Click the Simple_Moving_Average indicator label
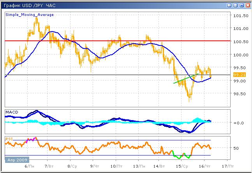 29,15
